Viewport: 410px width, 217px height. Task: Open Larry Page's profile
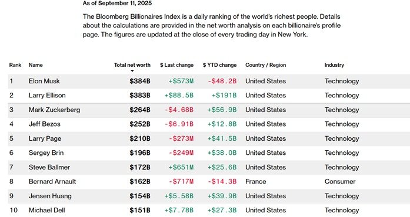click(45, 138)
